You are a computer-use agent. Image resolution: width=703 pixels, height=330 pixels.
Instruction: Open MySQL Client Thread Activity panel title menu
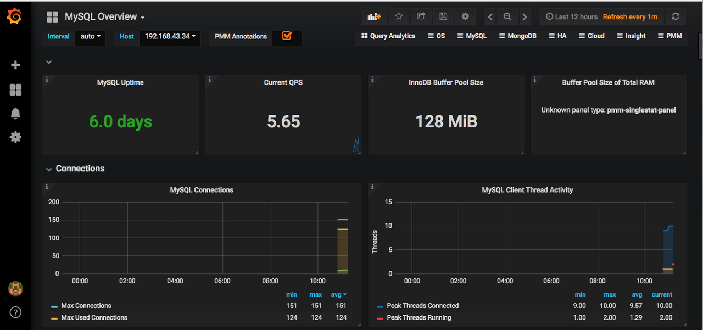click(x=527, y=190)
